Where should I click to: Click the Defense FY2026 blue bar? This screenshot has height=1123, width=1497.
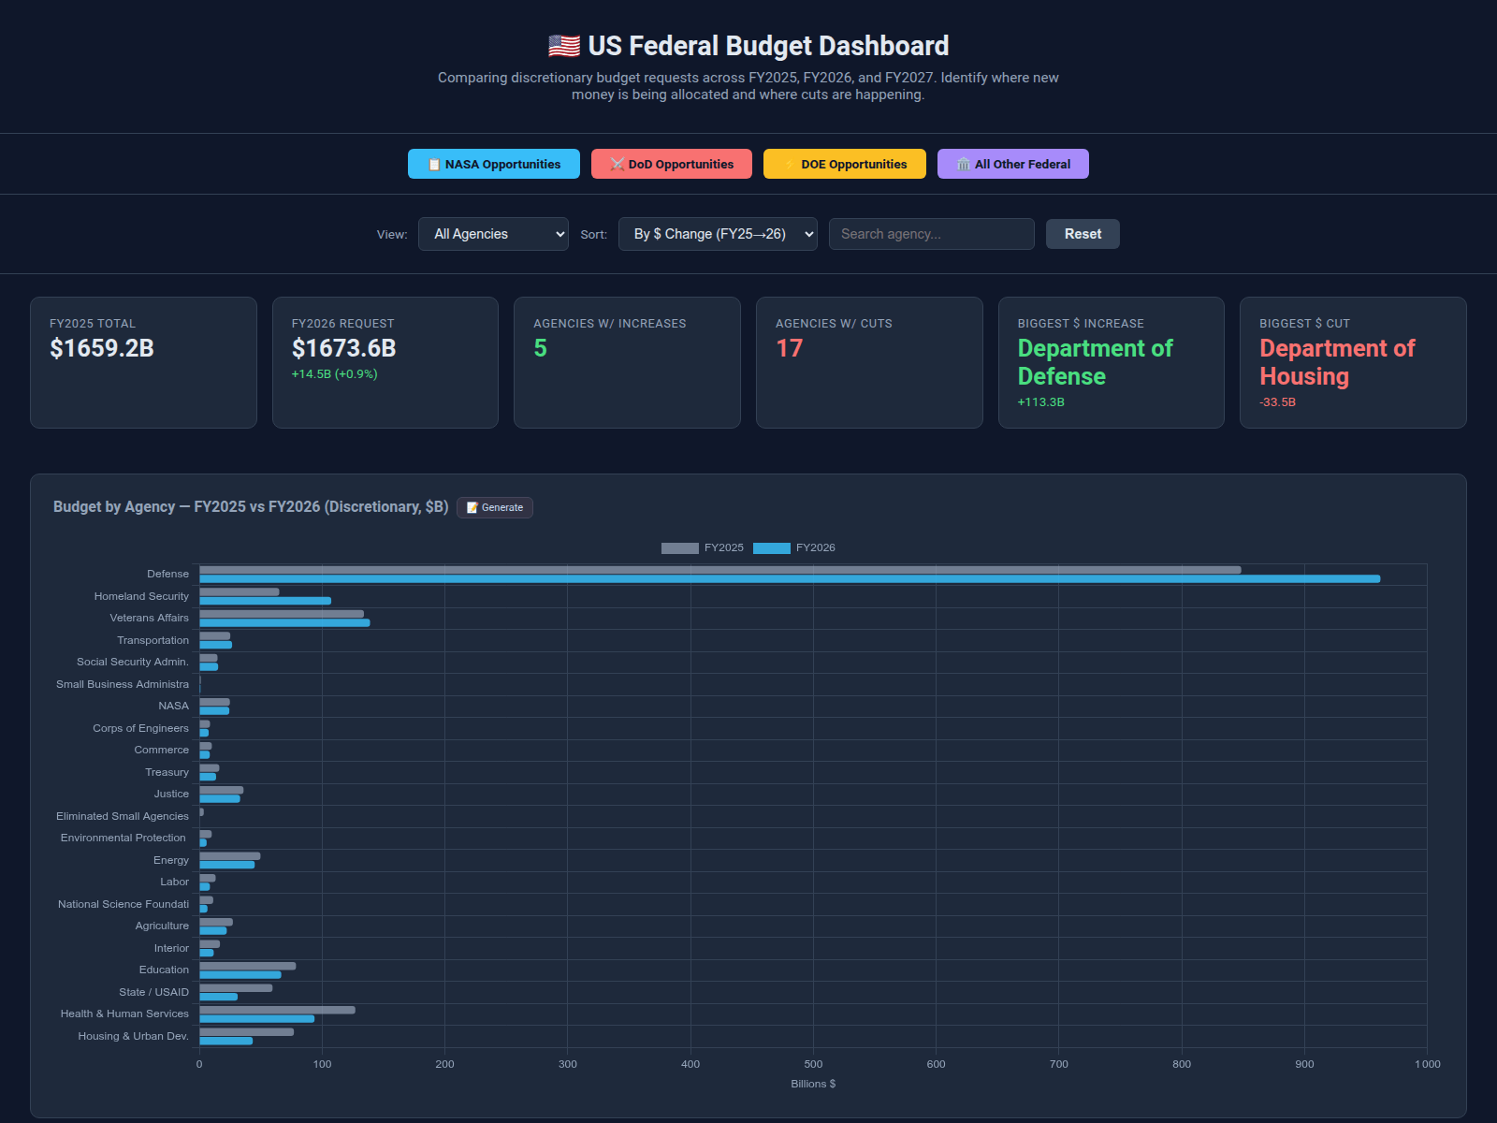tap(790, 579)
